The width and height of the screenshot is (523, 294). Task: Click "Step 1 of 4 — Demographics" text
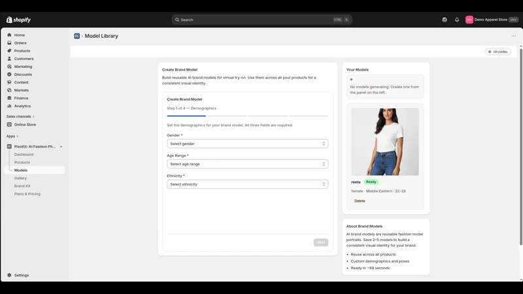[192, 108]
